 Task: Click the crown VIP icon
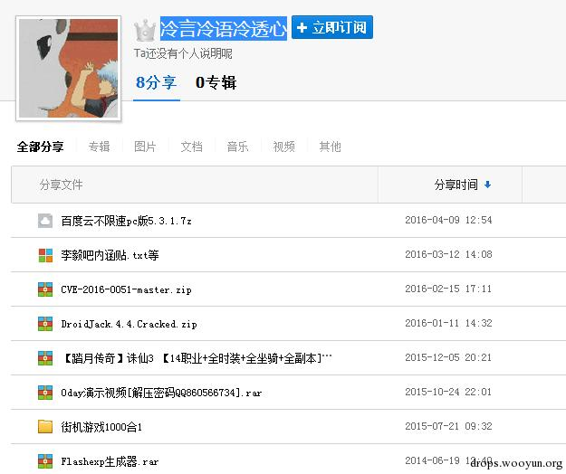145,30
